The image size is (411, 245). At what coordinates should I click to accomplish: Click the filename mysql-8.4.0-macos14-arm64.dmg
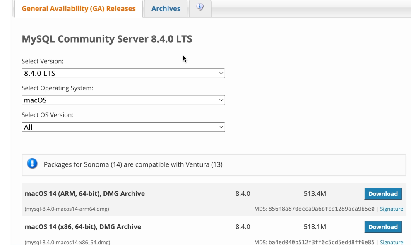[x=67, y=209]
